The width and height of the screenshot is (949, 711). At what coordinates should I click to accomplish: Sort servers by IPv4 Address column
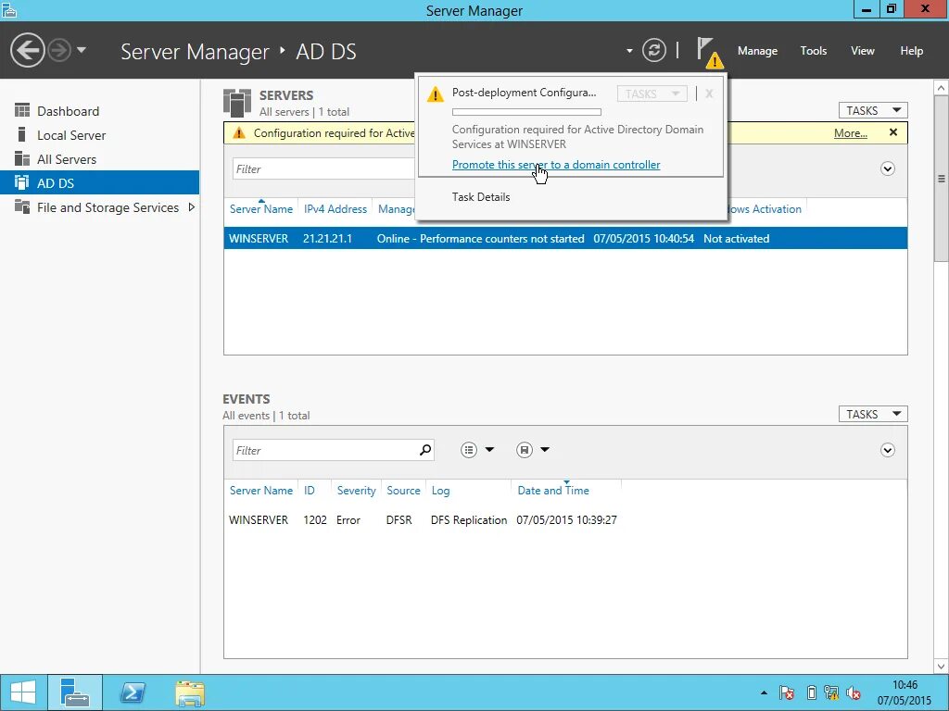click(x=335, y=209)
